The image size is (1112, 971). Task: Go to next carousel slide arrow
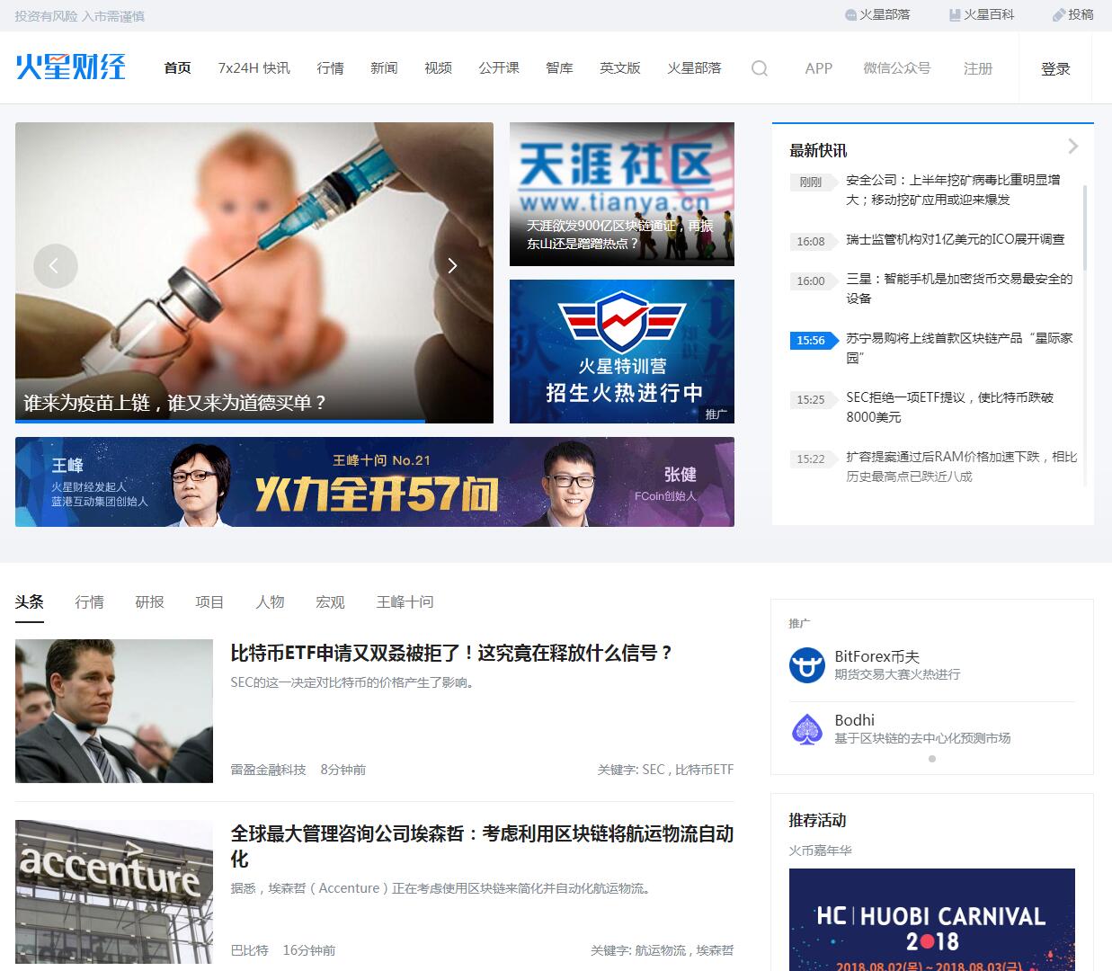coord(452,266)
